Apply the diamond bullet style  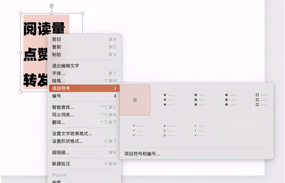pyautogui.click(x=231, y=99)
